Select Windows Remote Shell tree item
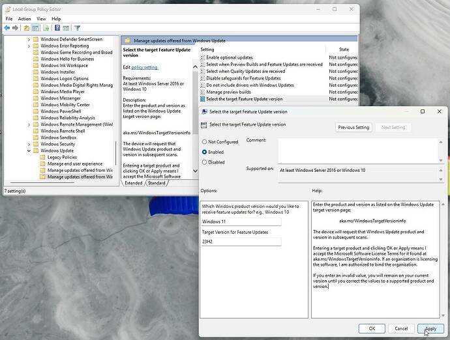 [63, 131]
